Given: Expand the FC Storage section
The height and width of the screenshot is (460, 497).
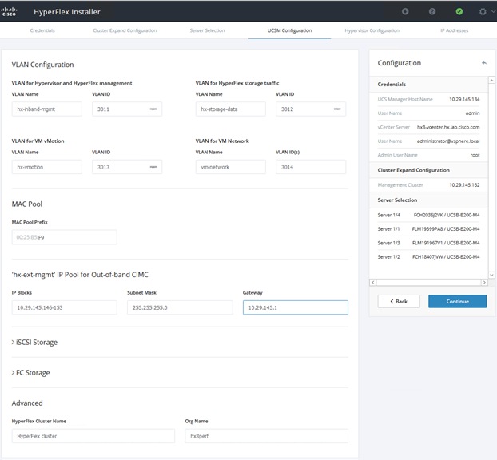Looking at the screenshot, I should tap(30, 373).
